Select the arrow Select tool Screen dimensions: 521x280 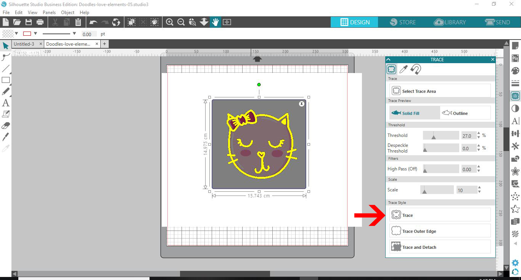[5, 46]
